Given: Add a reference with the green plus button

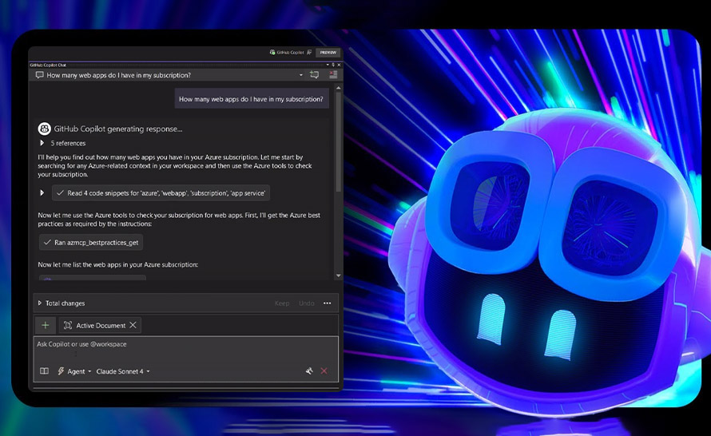Looking at the screenshot, I should pos(46,326).
